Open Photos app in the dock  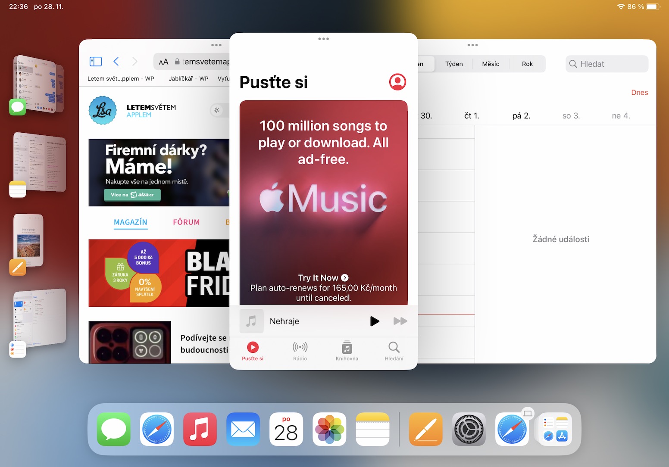[x=329, y=429]
